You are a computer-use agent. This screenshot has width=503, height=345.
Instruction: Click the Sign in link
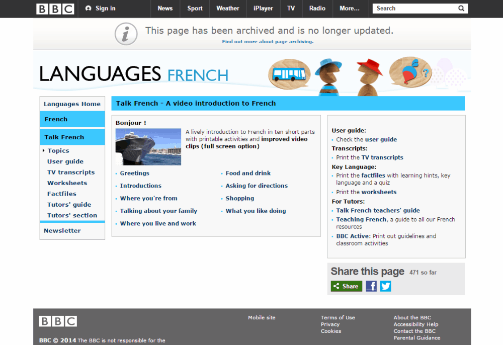pyautogui.click(x=101, y=9)
